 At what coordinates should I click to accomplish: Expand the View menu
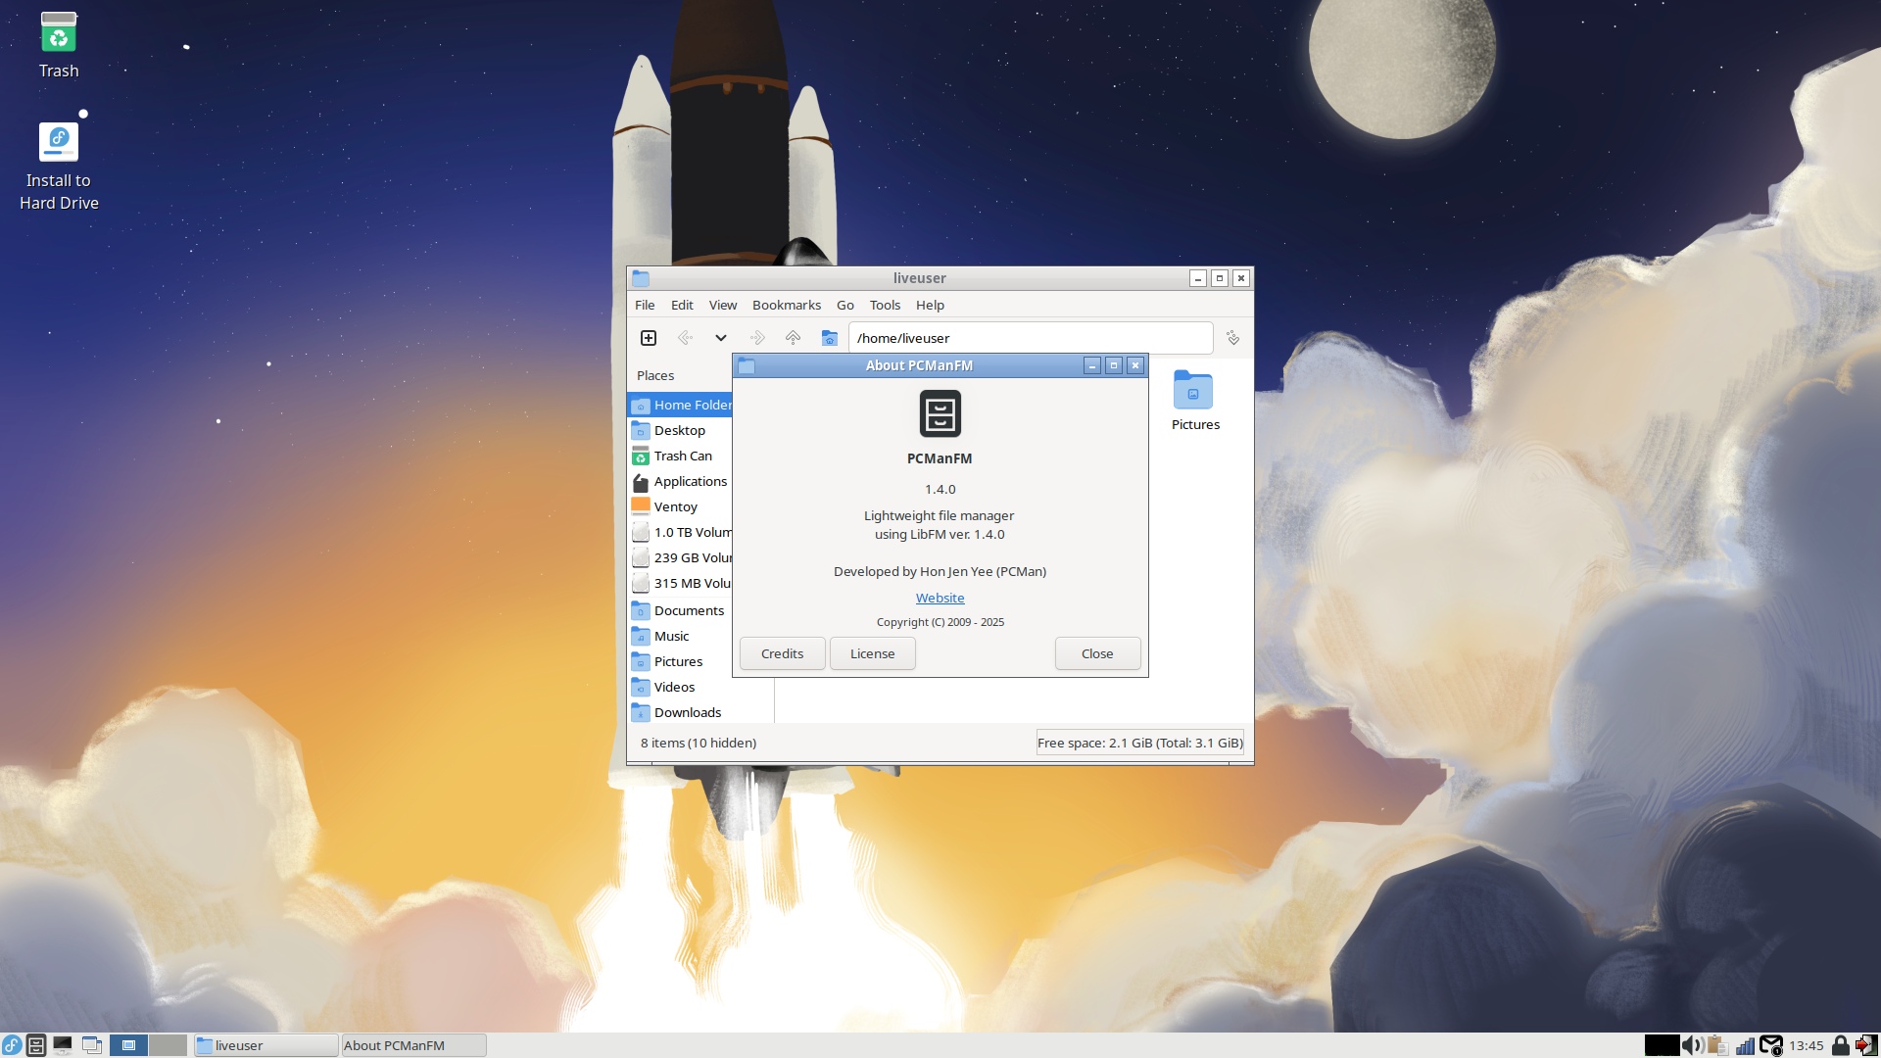pos(722,305)
